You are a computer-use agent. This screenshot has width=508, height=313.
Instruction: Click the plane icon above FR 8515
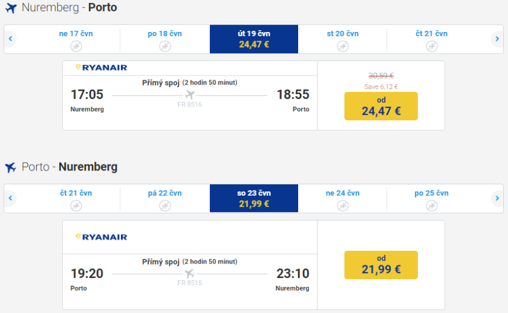[x=190, y=274]
